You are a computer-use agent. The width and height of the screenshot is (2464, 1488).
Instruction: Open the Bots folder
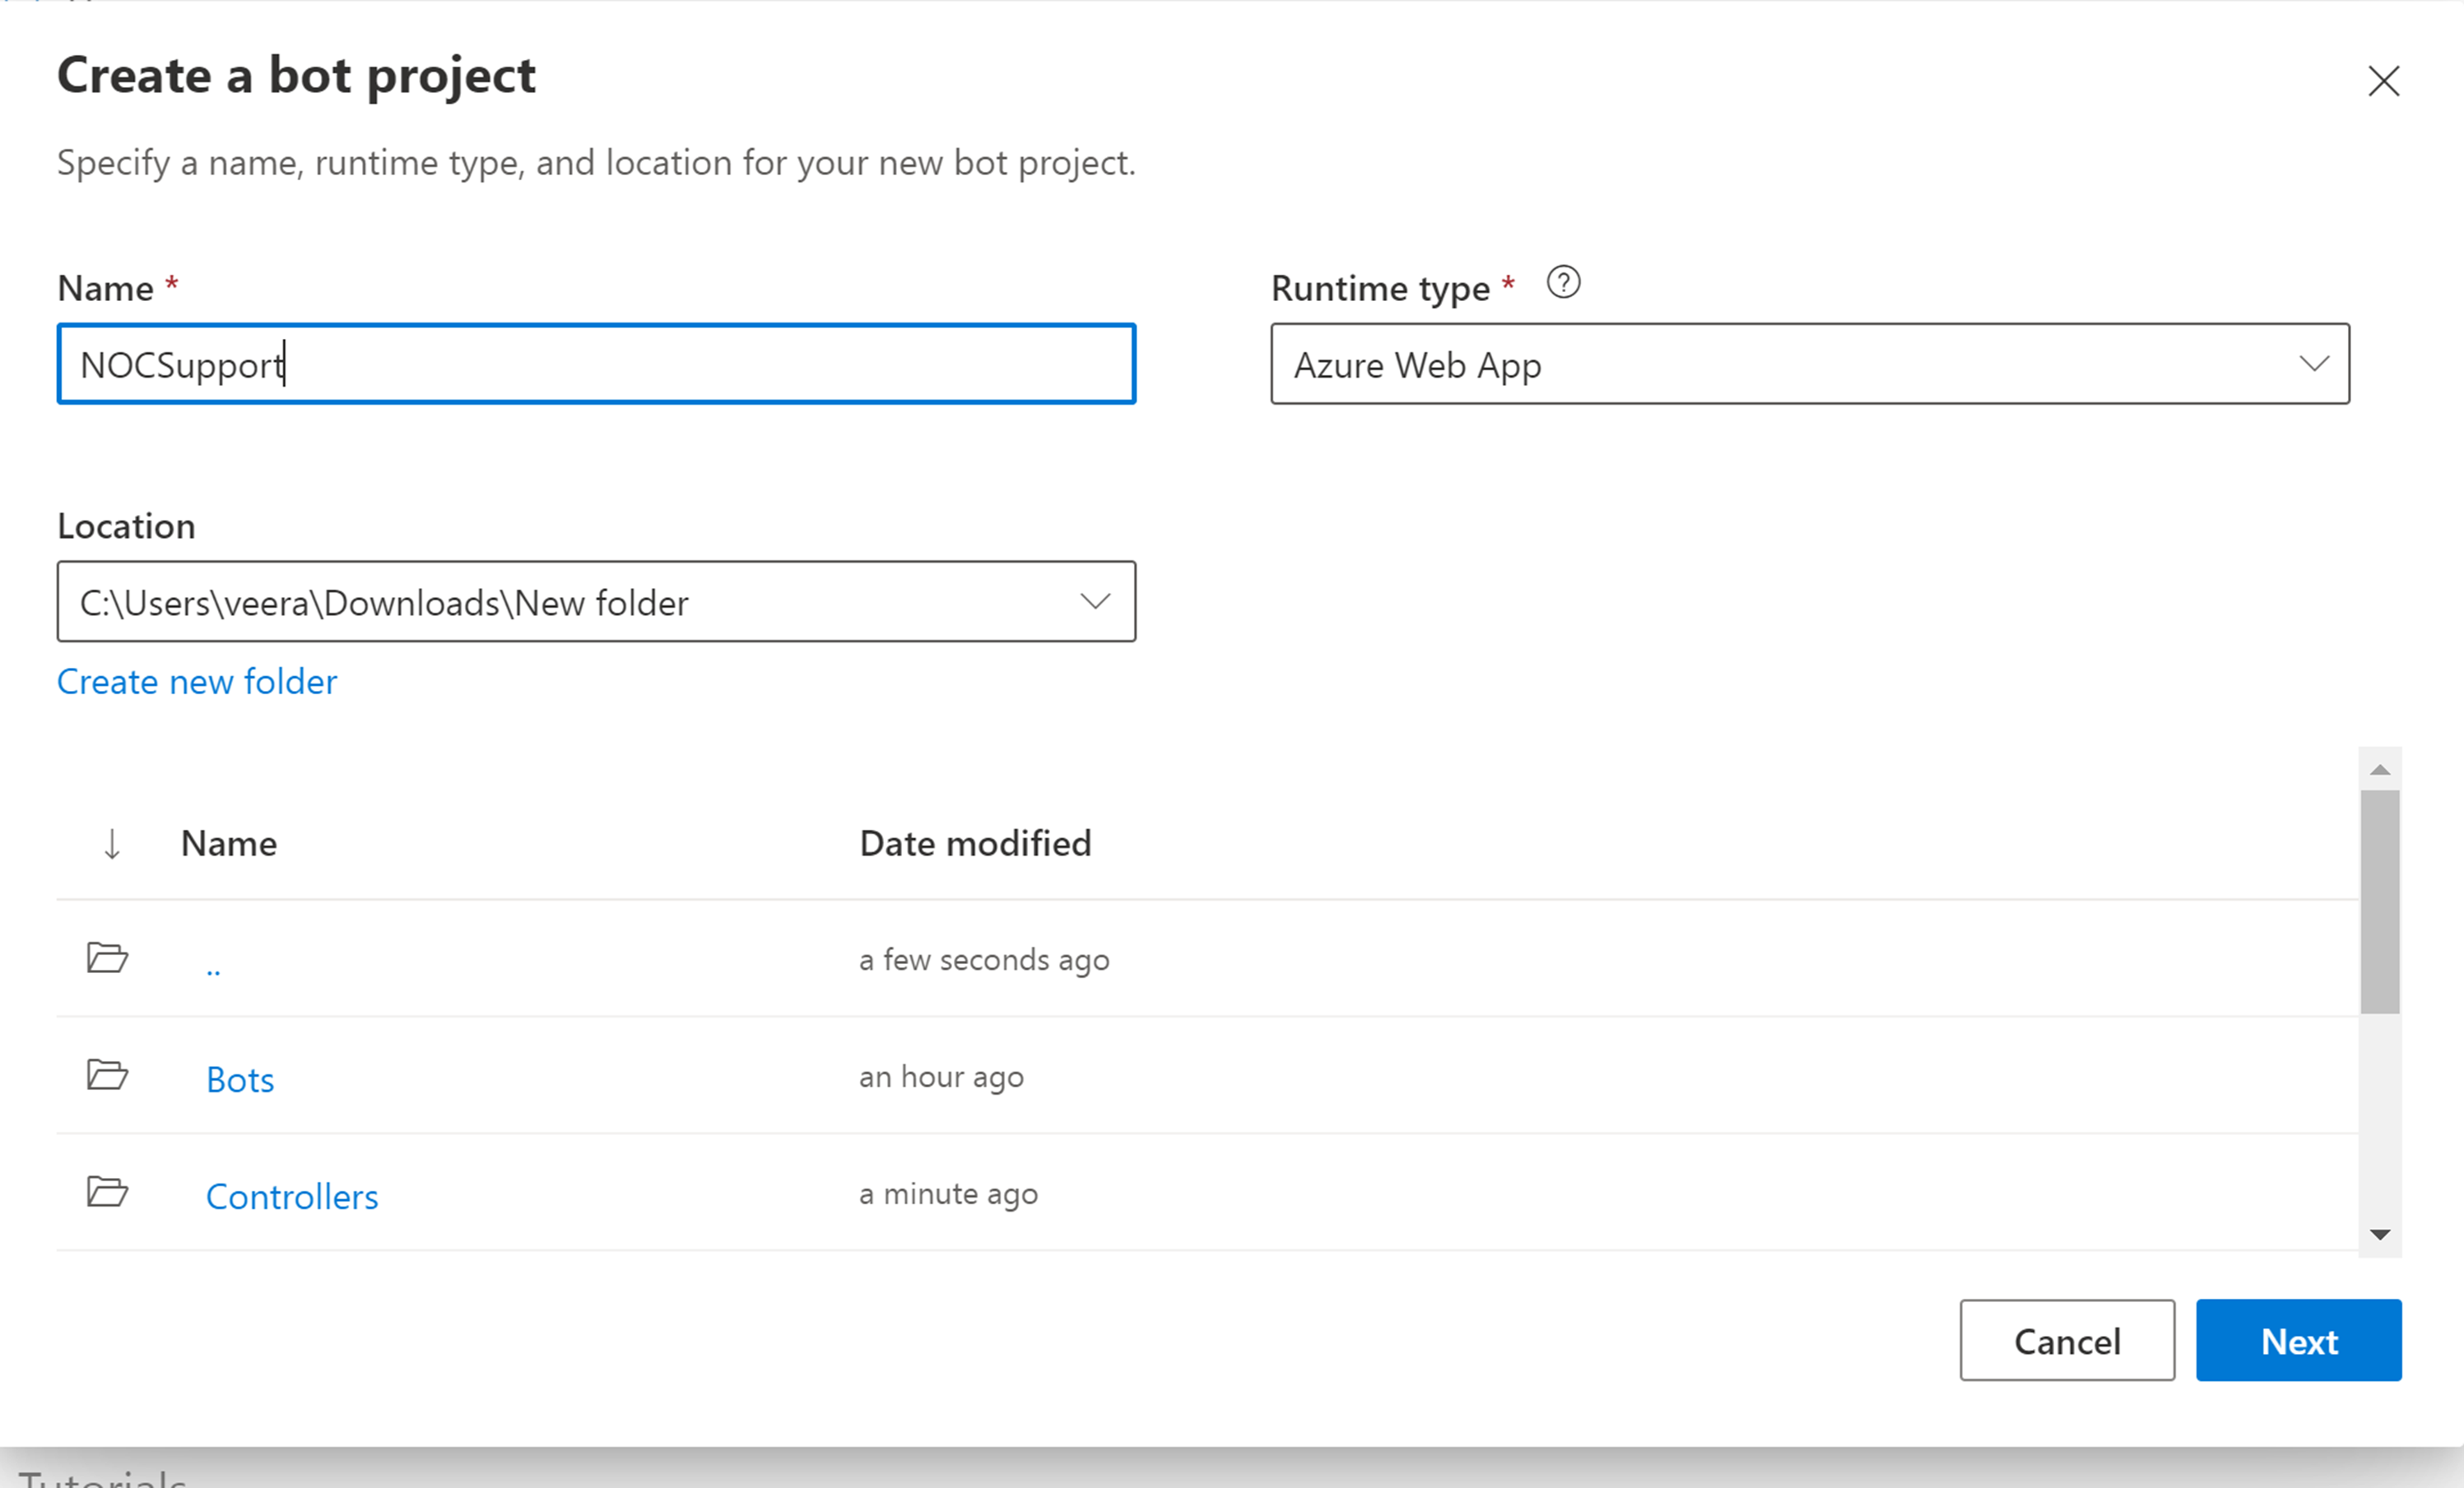click(x=240, y=1079)
